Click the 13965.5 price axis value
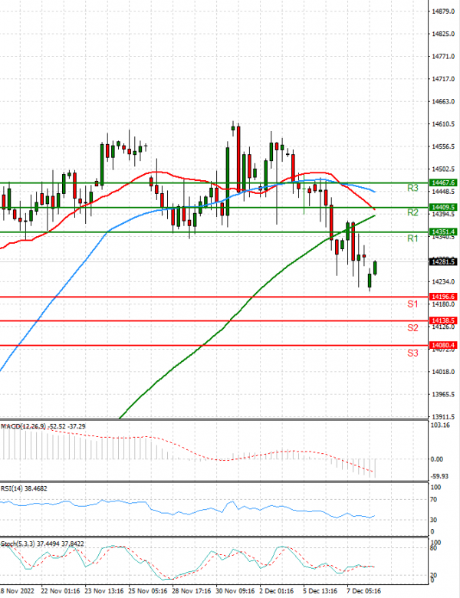The width and height of the screenshot is (460, 598). [x=443, y=394]
